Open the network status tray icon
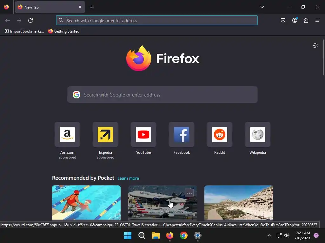Image resolution: width=325 pixels, height=243 pixels. pos(279,235)
